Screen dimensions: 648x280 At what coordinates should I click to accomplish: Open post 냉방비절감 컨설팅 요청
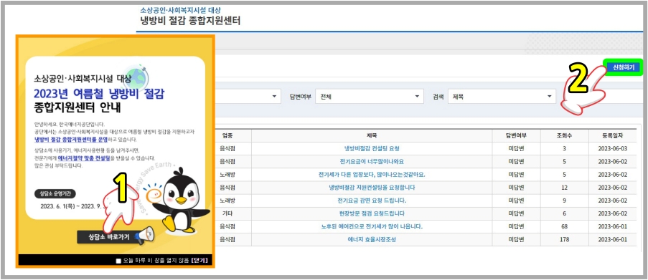372,148
